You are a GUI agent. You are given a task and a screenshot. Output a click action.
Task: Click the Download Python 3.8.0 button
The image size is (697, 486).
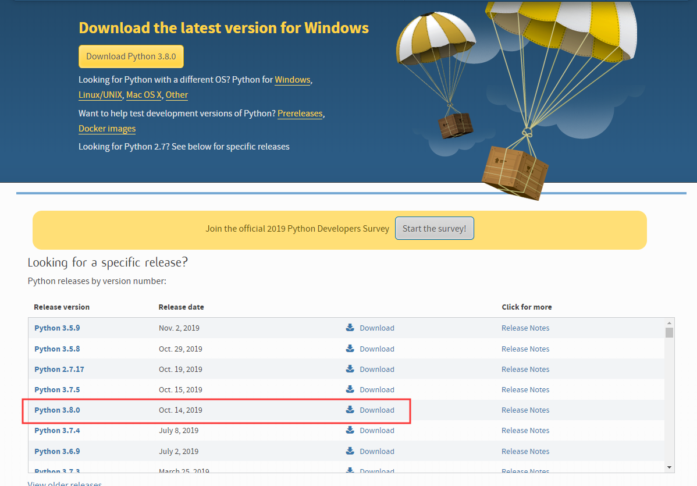point(131,56)
